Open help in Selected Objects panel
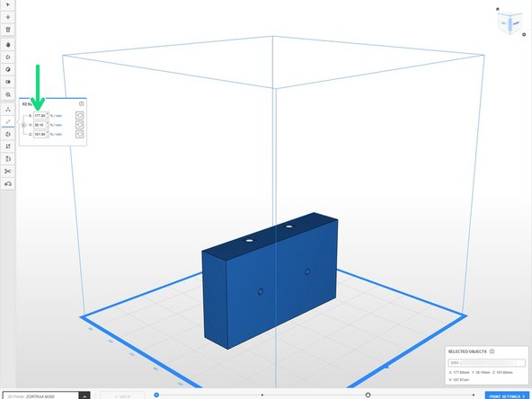The image size is (532, 399). pos(492,351)
